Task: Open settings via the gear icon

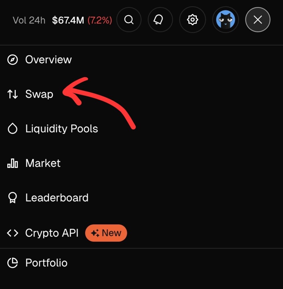Action: [192, 20]
